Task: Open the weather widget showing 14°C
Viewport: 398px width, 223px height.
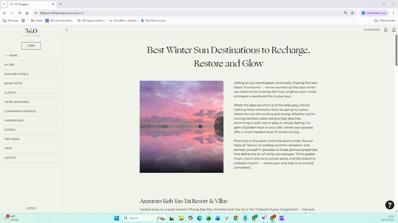Action: 12,218
